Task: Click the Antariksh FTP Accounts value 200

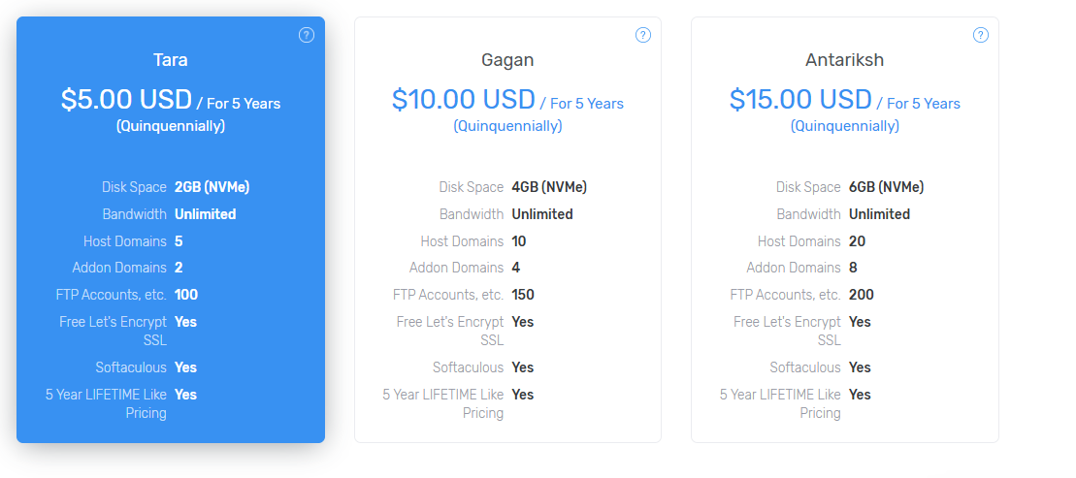Action: tap(861, 295)
